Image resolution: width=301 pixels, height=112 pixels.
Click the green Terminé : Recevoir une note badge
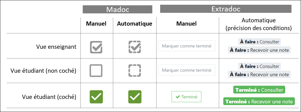click(x=259, y=101)
